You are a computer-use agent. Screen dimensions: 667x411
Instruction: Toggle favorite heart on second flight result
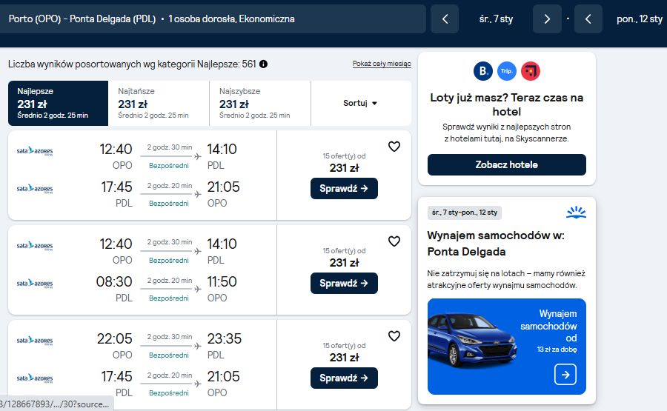pyautogui.click(x=394, y=241)
